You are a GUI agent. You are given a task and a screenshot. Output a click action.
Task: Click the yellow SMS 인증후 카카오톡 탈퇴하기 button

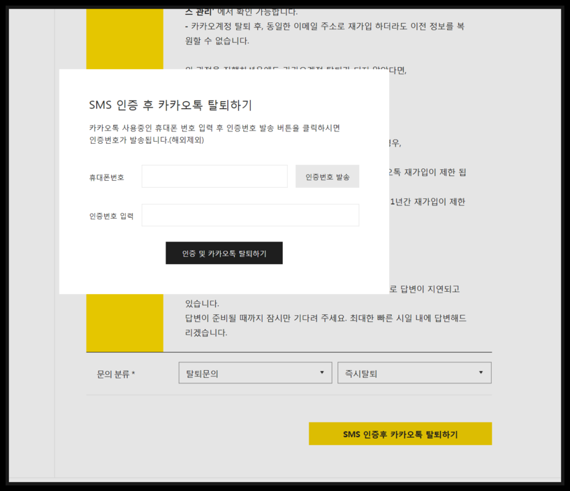click(400, 434)
